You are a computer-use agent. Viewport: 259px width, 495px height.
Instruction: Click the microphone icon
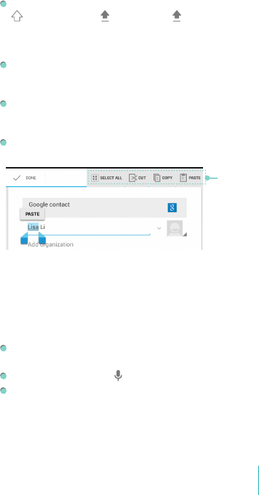[x=118, y=375]
